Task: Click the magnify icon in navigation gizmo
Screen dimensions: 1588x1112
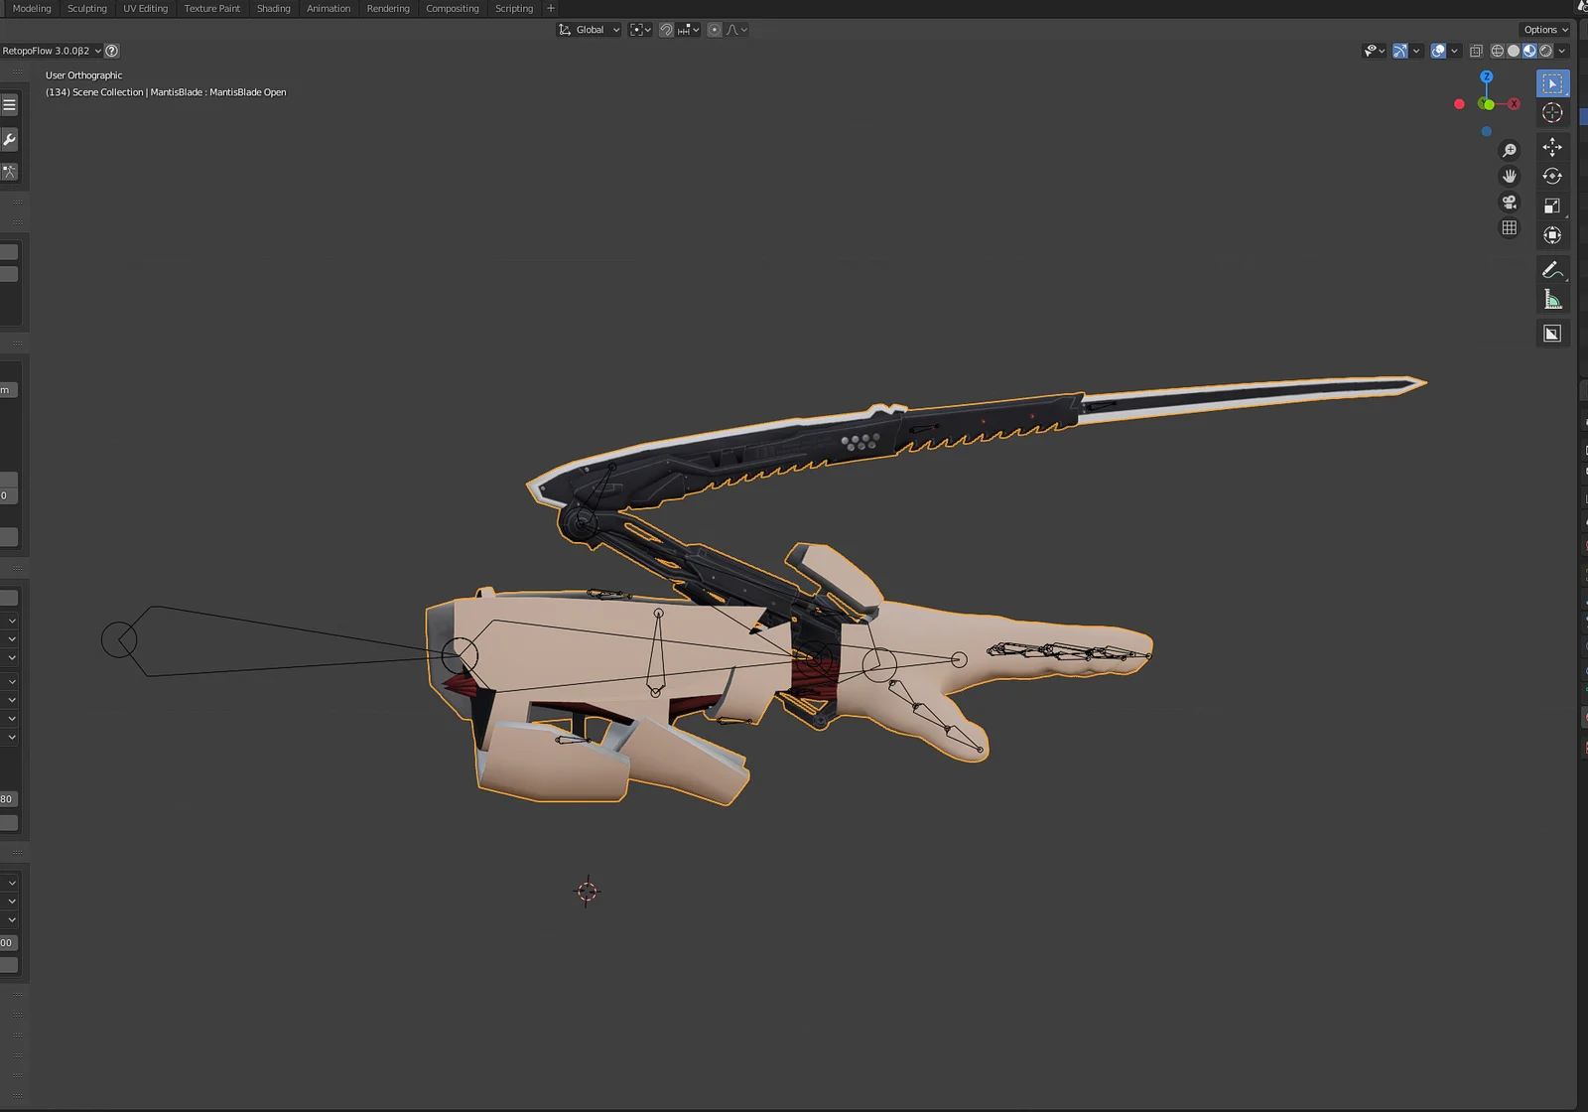Action: coord(1509,150)
